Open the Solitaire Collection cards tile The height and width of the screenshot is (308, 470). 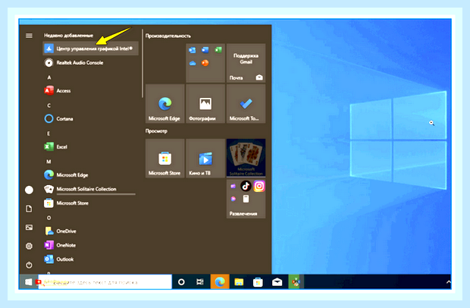pyautogui.click(x=246, y=158)
